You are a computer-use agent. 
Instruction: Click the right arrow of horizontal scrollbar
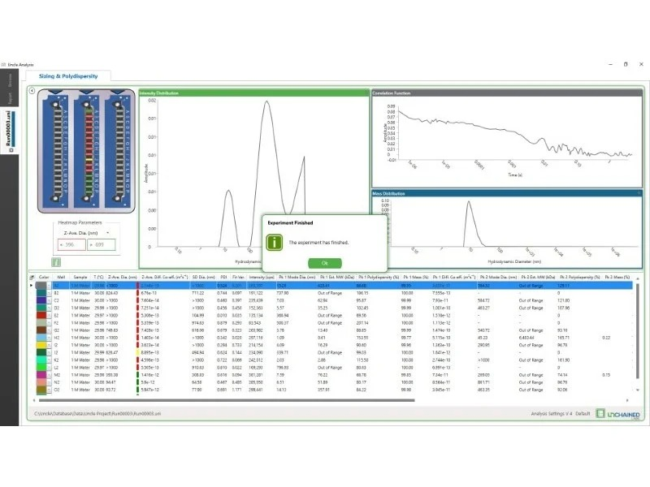tap(627, 400)
